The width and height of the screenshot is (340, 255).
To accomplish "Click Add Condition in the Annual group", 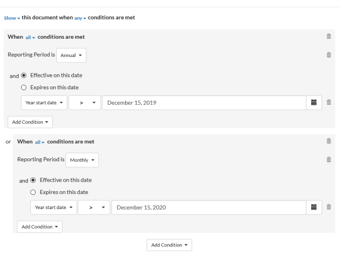I will pos(30,122).
